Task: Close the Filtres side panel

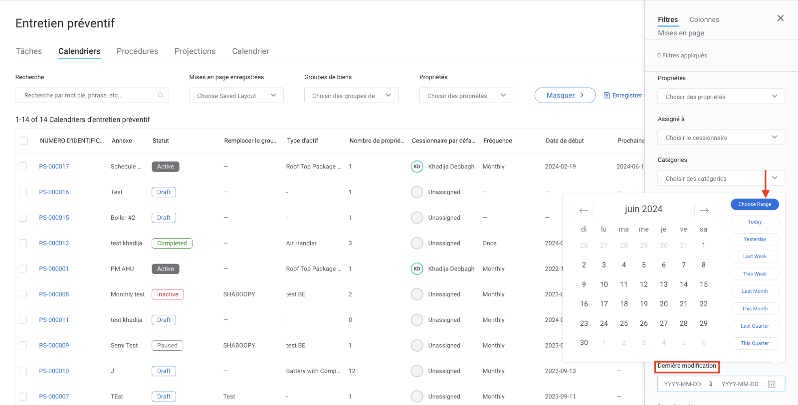Action: 780,18
